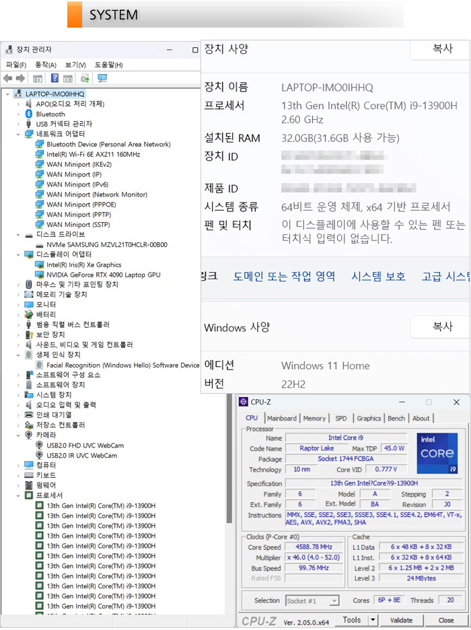471x630 pixels.
Task: Switch to the Graphics tab in CPU-Z
Action: click(x=369, y=418)
